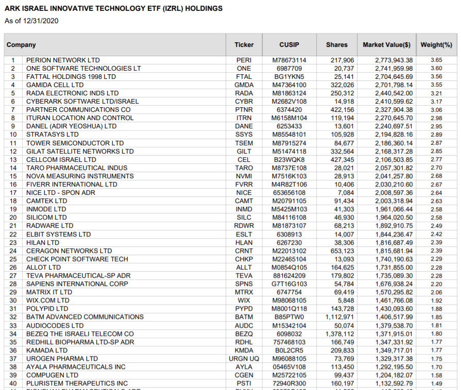
Task: Click FATTAL HOLDINGS 1998 LTD
Action: tap(71, 76)
